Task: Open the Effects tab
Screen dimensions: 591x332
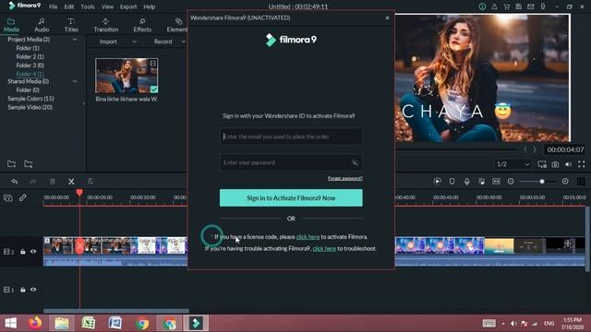Action: coord(142,25)
